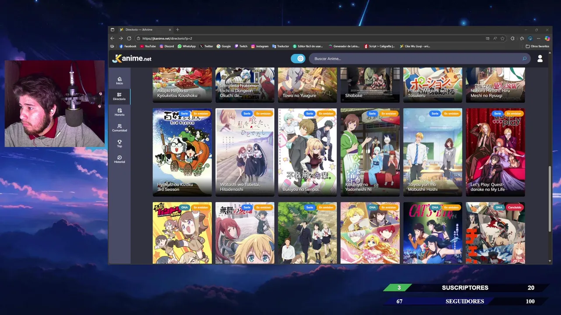561x315 pixels.
Task: Open Taiyou yori mo Mabushii Hoshi card
Action: (x=433, y=152)
